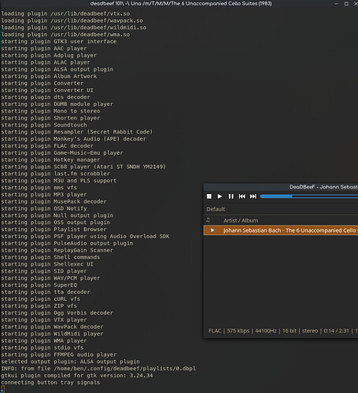This screenshot has height=393, width=358.
Task: Select the Johann Sebastian Bach track row
Action: (x=281, y=230)
